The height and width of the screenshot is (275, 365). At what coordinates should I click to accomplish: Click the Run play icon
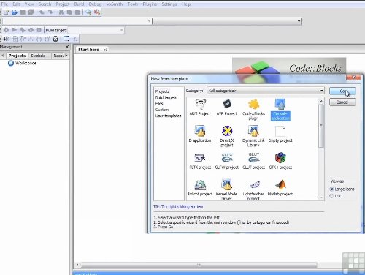(x=15, y=30)
